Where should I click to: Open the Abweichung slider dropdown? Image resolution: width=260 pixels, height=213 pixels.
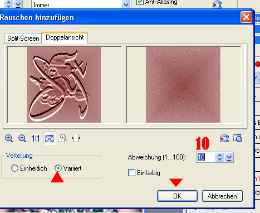[229, 157]
